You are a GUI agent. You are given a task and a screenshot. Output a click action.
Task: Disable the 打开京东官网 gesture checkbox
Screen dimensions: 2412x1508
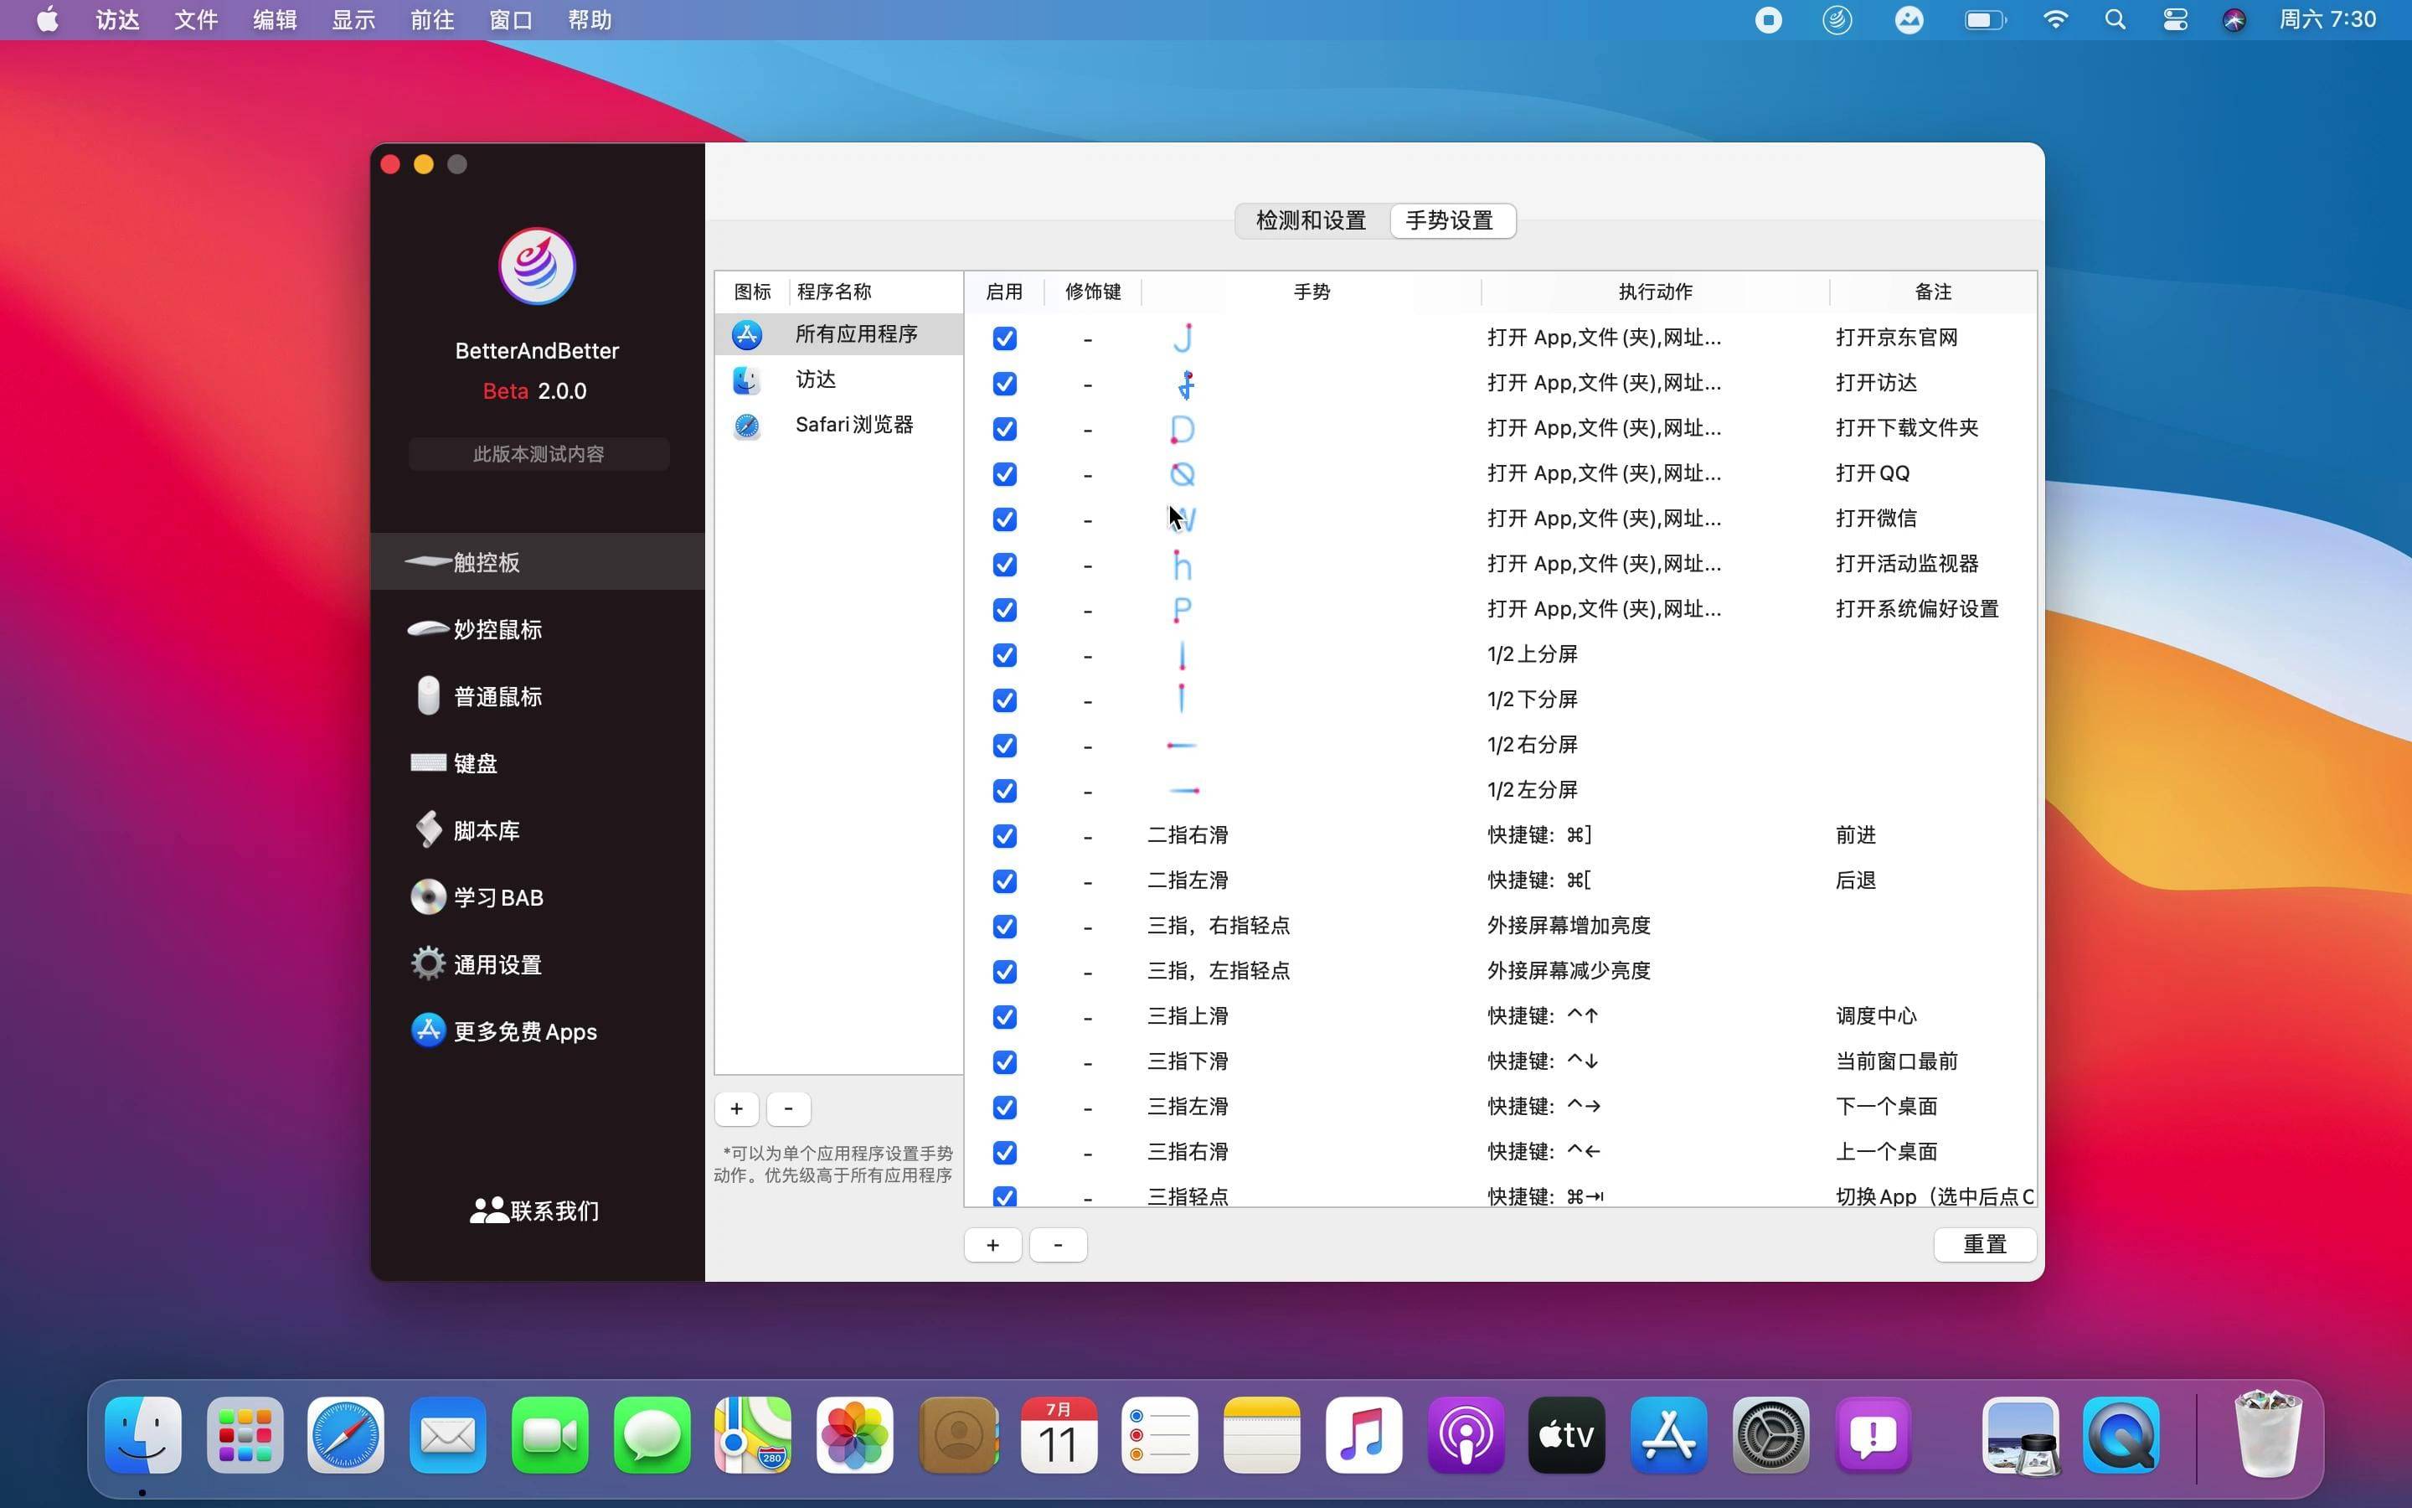point(1003,338)
